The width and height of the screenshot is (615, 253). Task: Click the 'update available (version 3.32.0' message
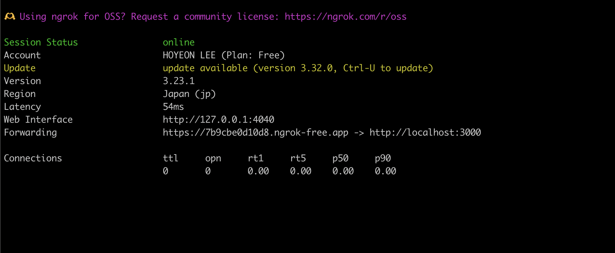coord(248,68)
